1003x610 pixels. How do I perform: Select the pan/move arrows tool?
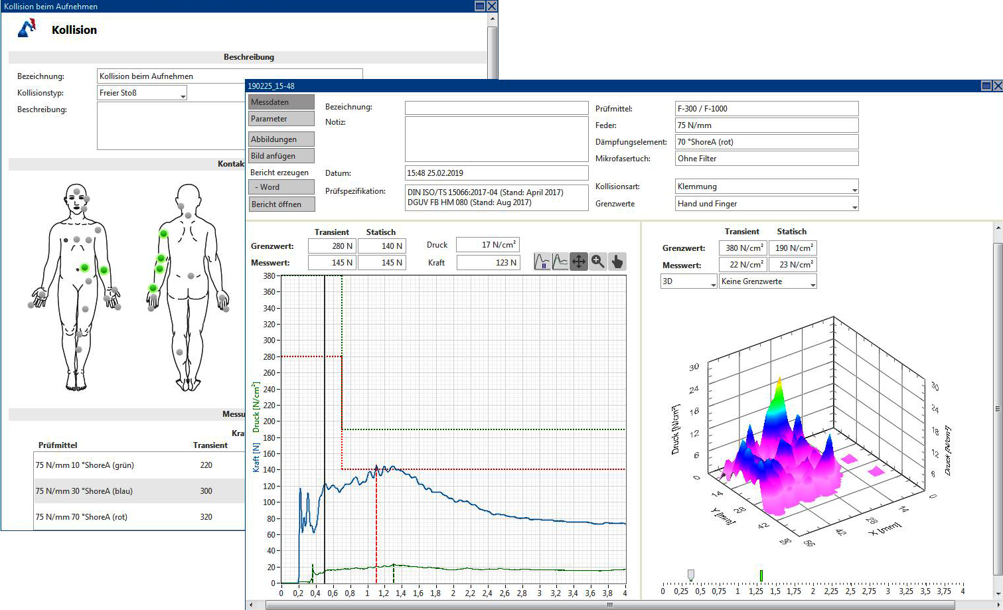579,262
